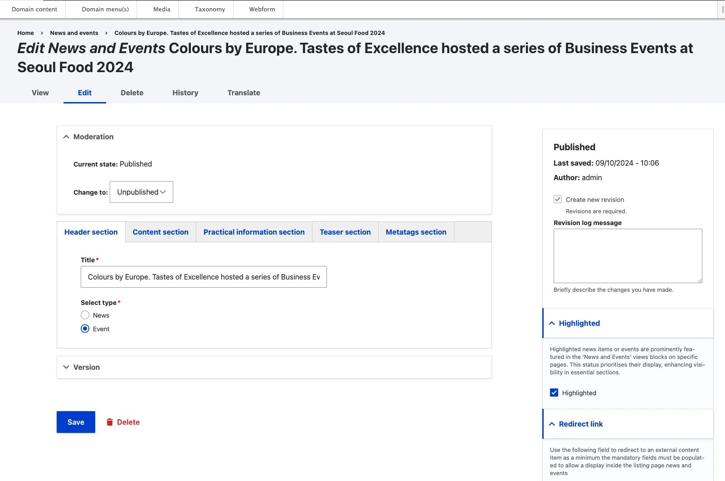Collapse the Highlighted panel
The height and width of the screenshot is (481, 725).
tap(552, 323)
